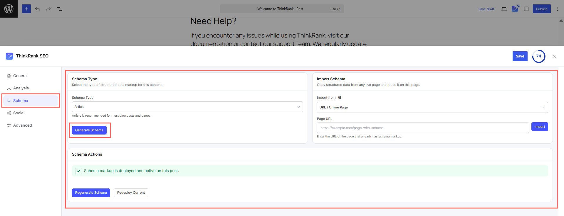This screenshot has height=216, width=564.
Task: Open the editor options menu
Action: [557, 9]
